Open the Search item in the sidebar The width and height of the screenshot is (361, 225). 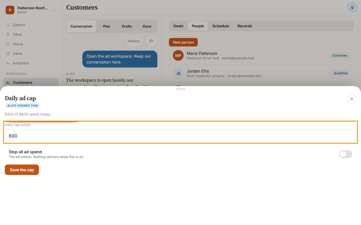[31, 25]
